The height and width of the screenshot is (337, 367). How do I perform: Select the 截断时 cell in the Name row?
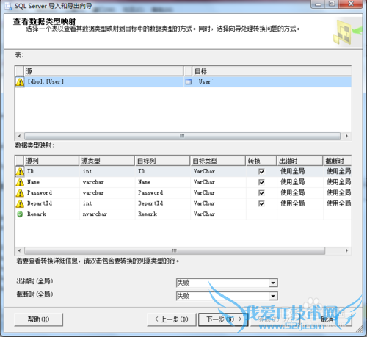pyautogui.click(x=338, y=182)
